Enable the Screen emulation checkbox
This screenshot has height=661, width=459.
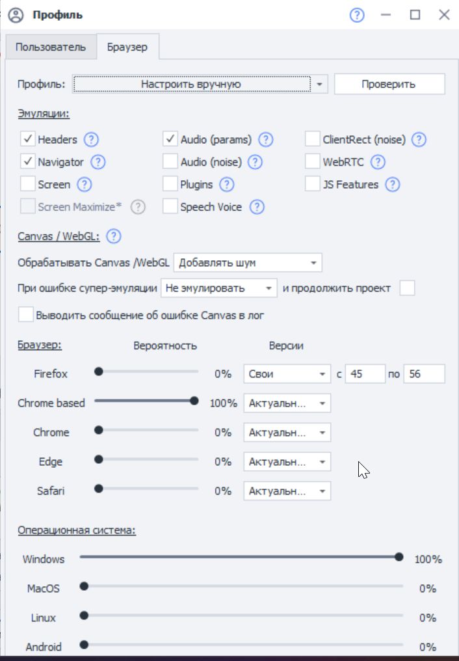coord(27,185)
